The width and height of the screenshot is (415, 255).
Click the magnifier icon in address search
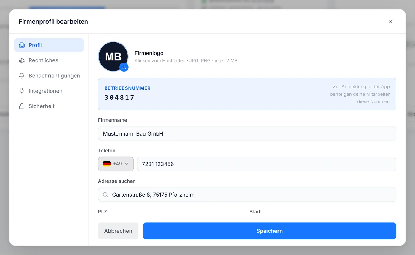(x=106, y=195)
